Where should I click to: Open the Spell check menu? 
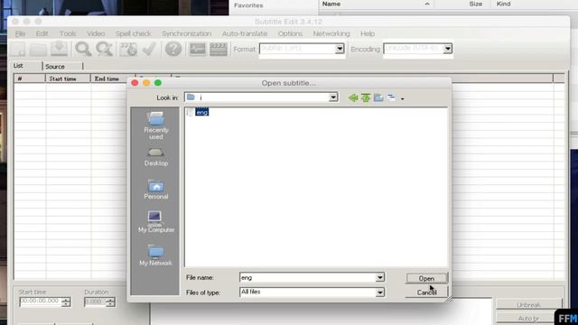[x=133, y=33]
